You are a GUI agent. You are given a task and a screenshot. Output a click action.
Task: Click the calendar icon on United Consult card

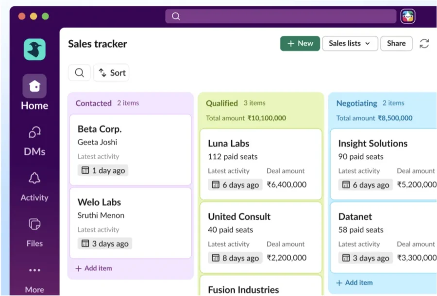tap(216, 258)
